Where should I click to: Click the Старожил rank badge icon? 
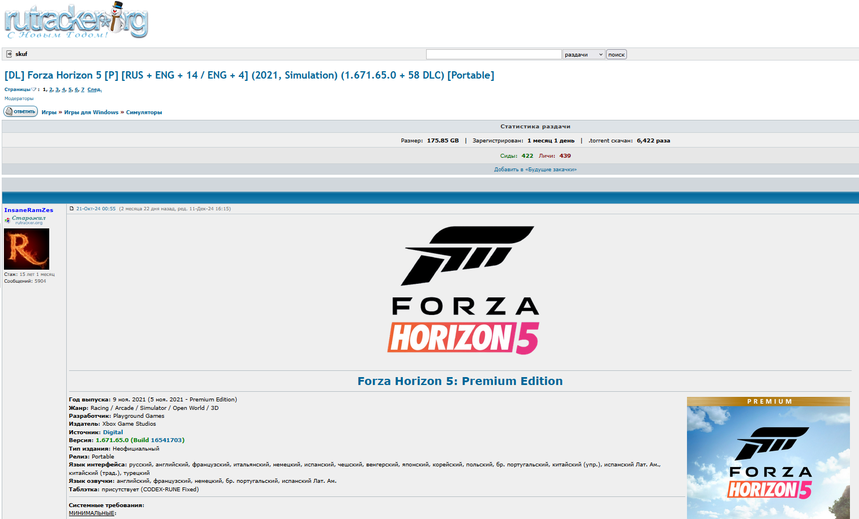click(x=25, y=220)
